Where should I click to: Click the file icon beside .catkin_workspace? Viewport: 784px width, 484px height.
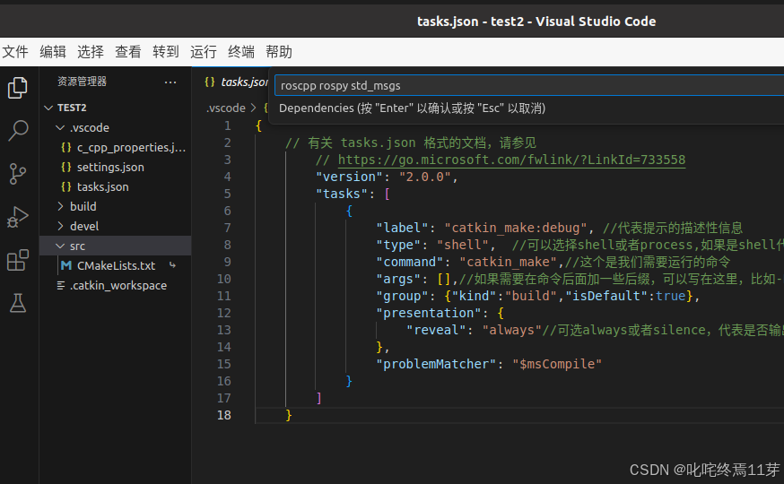(x=60, y=285)
